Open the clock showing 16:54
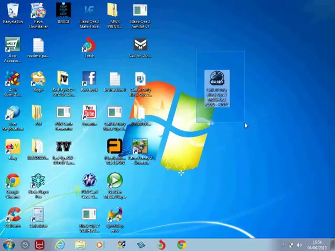The height and width of the screenshot is (251, 335). [x=317, y=245]
